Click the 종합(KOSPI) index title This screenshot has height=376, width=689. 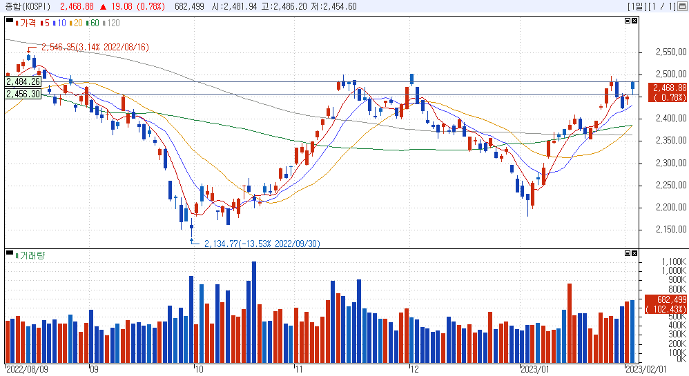[28, 7]
